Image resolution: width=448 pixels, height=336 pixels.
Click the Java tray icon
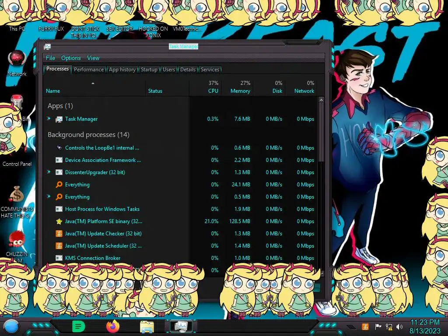click(365, 326)
